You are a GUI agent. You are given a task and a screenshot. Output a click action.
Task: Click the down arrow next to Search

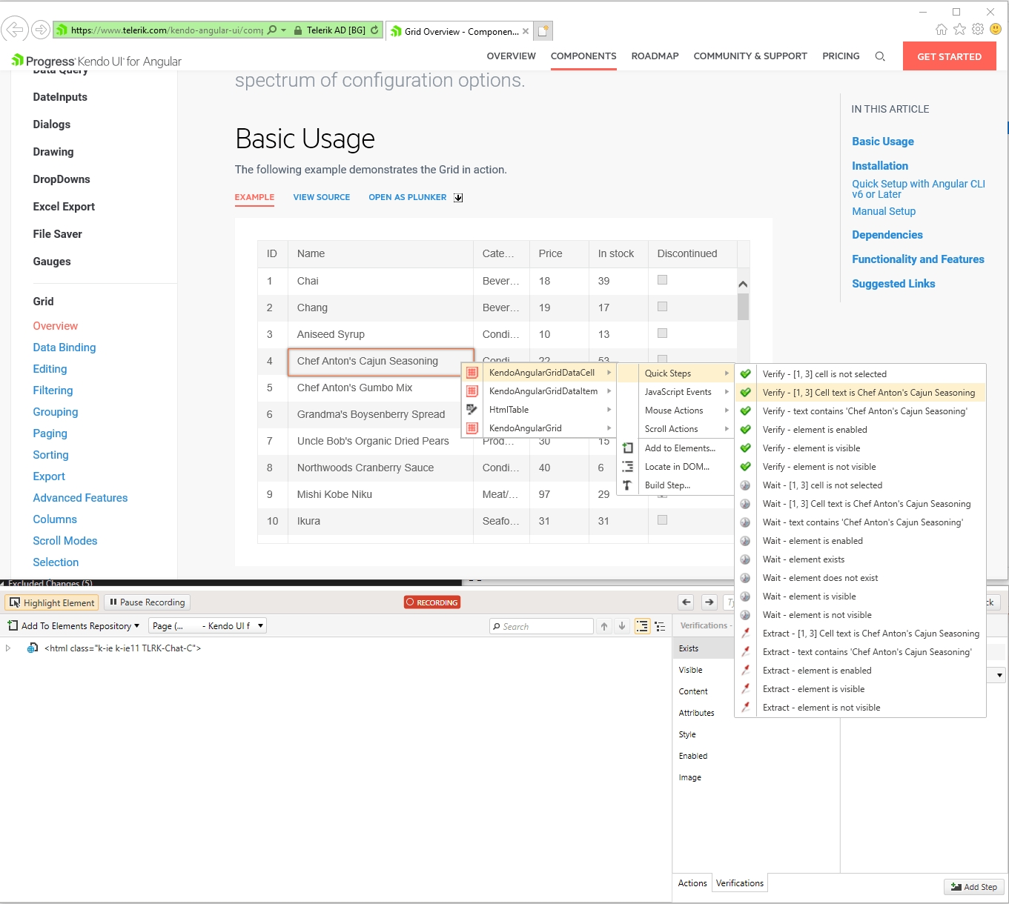coord(622,626)
